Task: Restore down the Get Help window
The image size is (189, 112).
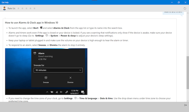Action: pos(178,2)
